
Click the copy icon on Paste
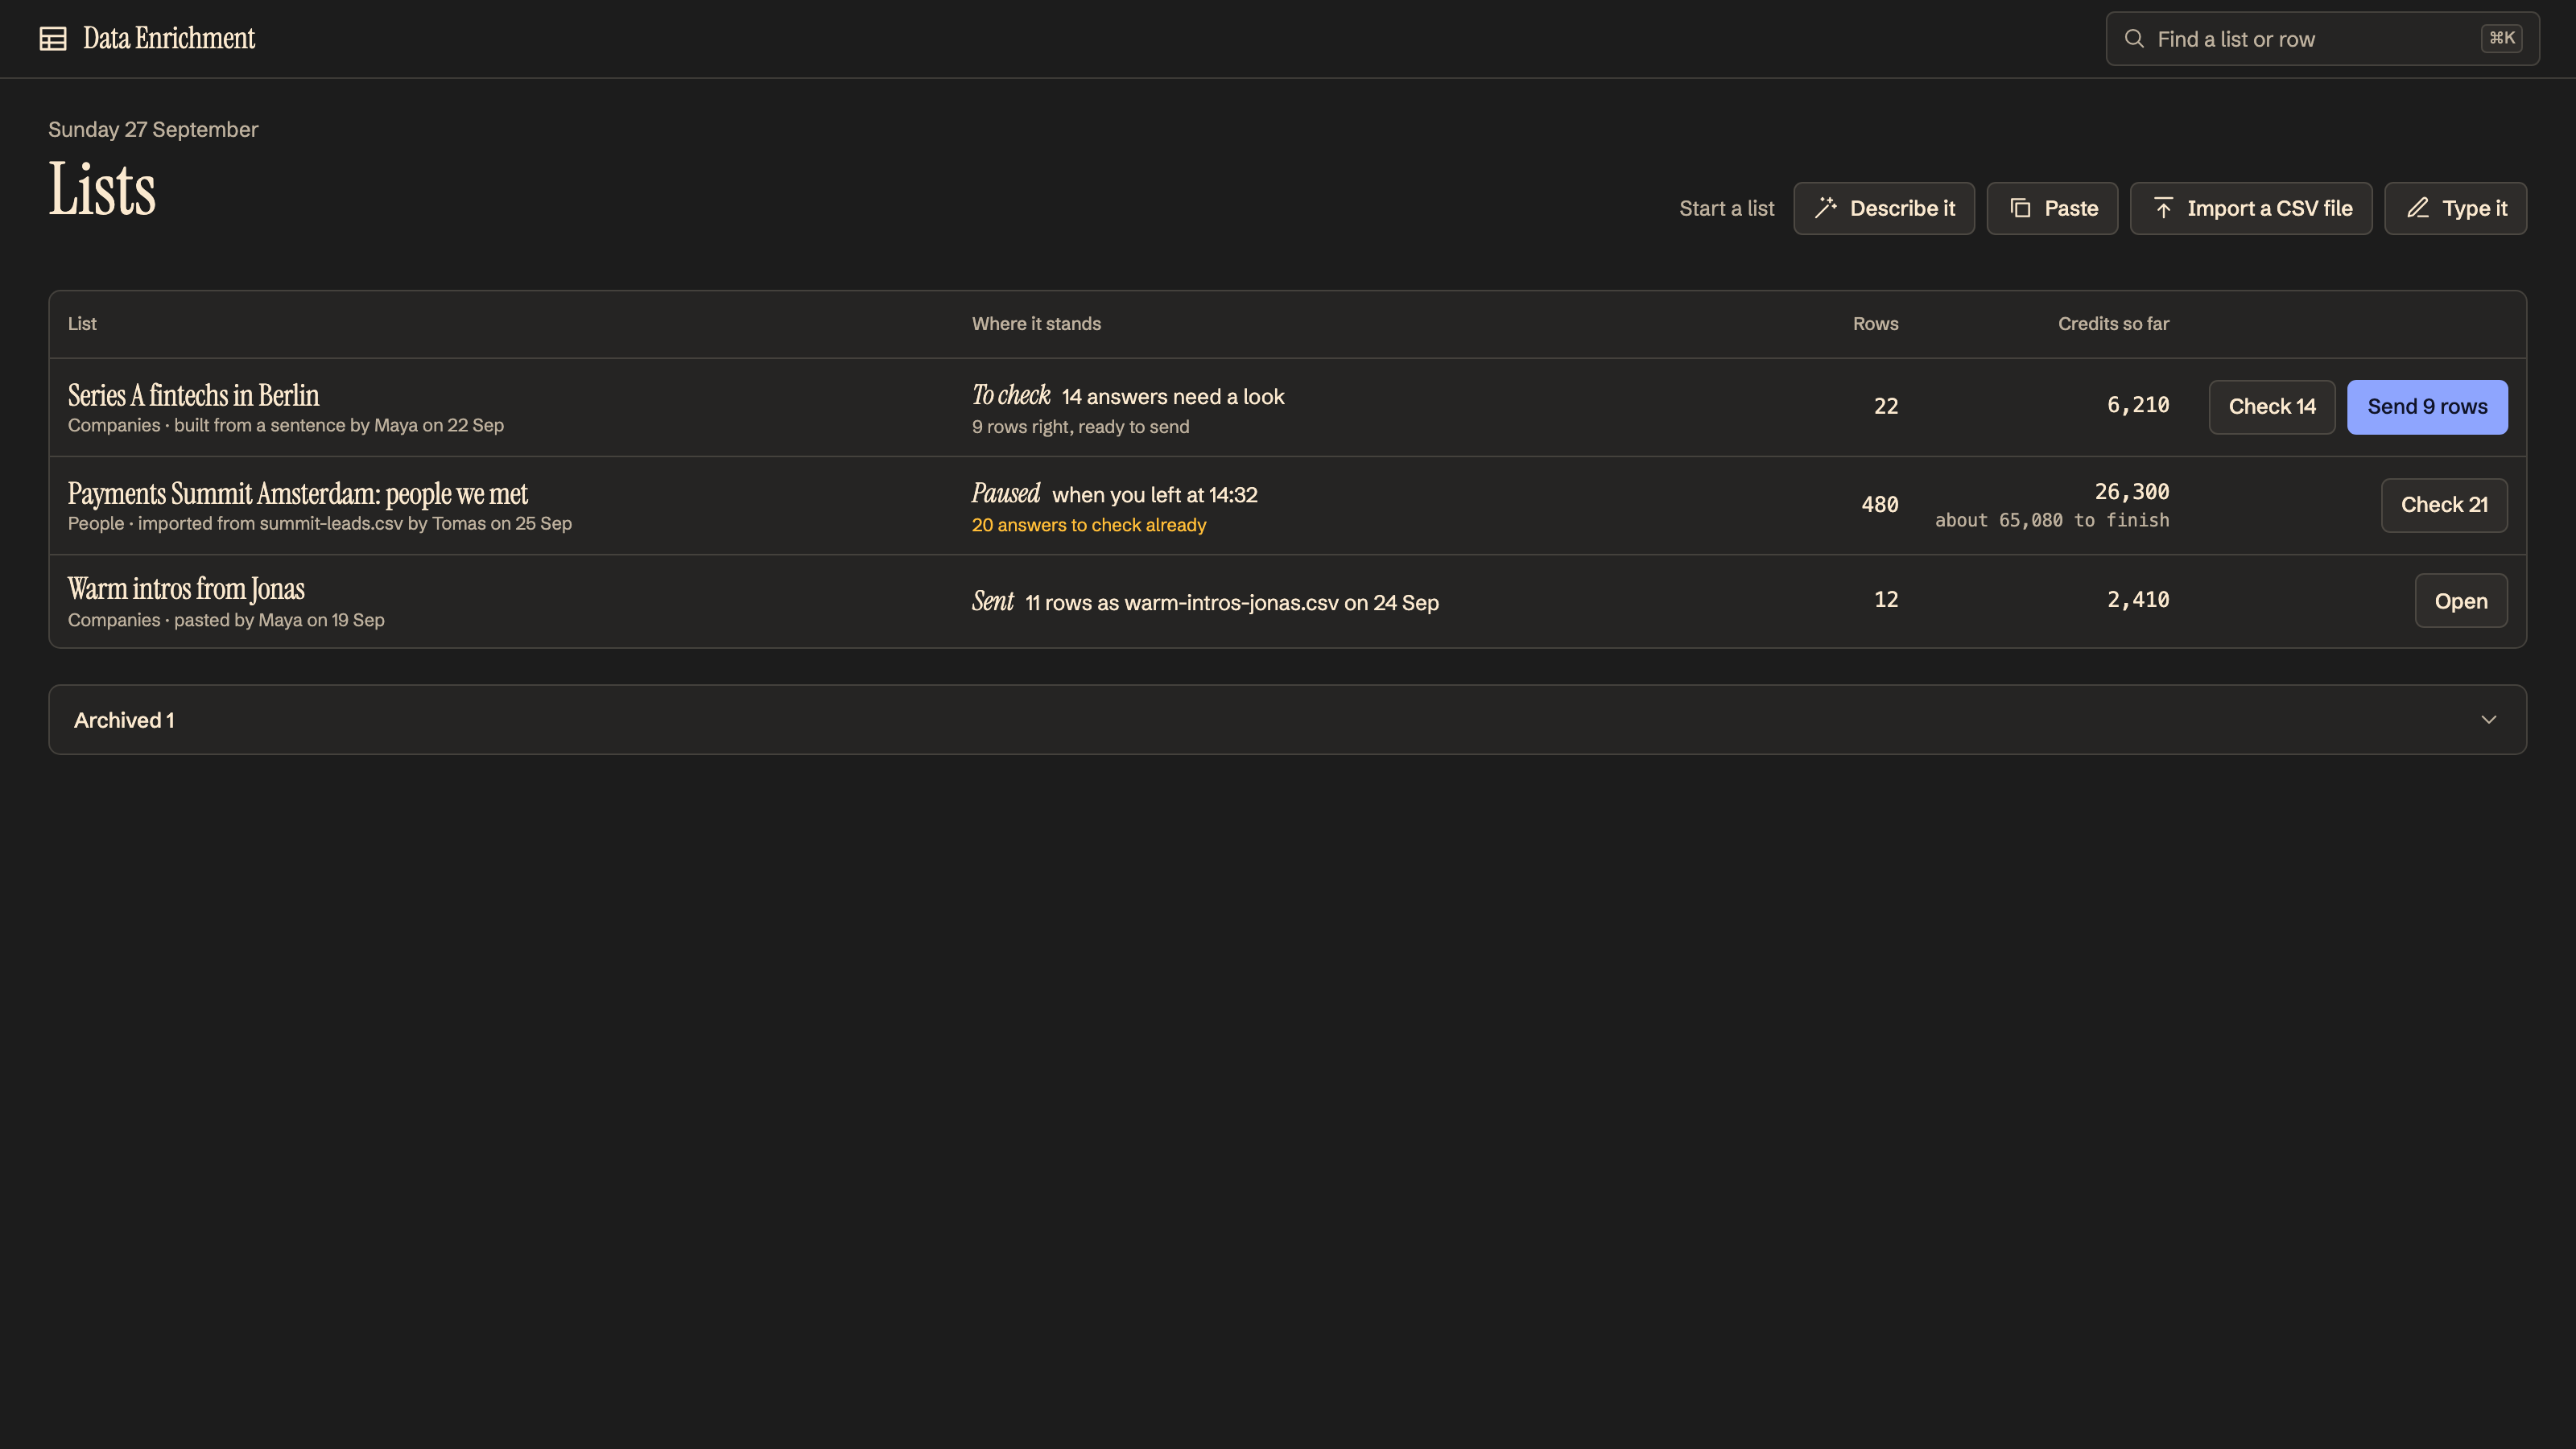coord(2020,208)
